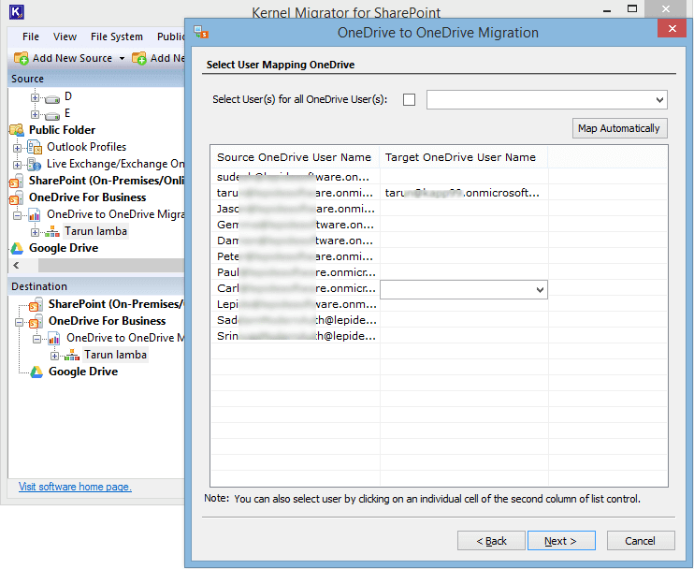Click the Destination SharePoint icon

coord(36,304)
